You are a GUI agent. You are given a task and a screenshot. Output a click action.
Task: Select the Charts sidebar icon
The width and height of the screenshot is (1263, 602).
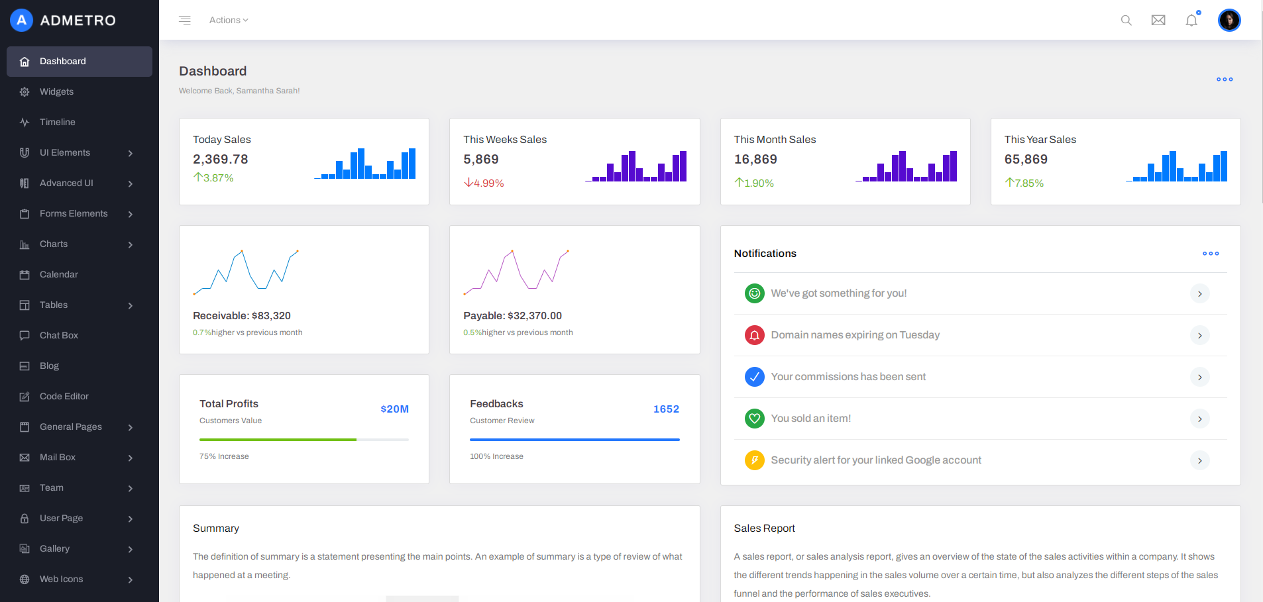click(x=24, y=244)
